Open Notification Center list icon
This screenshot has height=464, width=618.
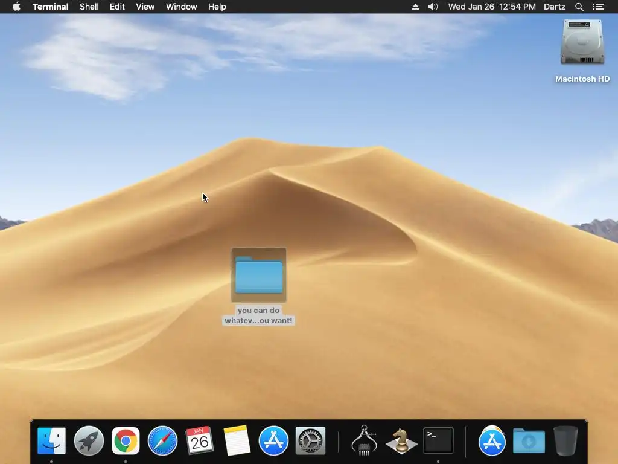(599, 7)
